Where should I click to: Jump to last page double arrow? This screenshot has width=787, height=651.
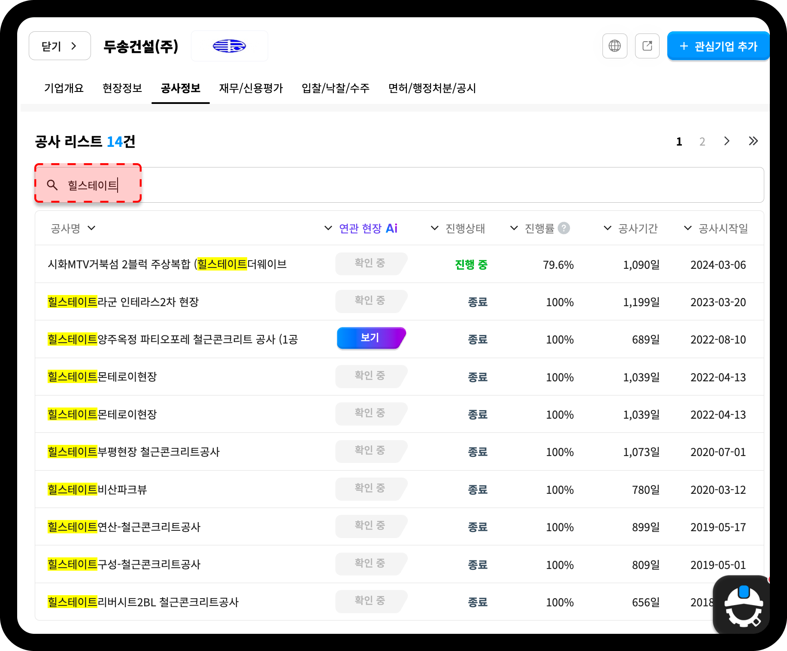pos(753,141)
